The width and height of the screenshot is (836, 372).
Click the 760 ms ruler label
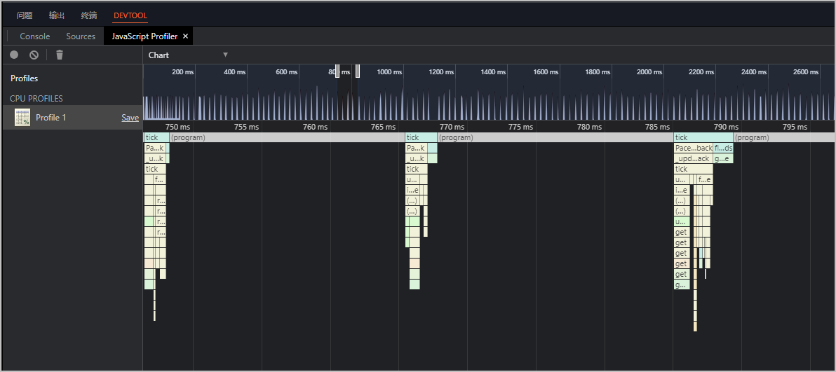click(315, 127)
